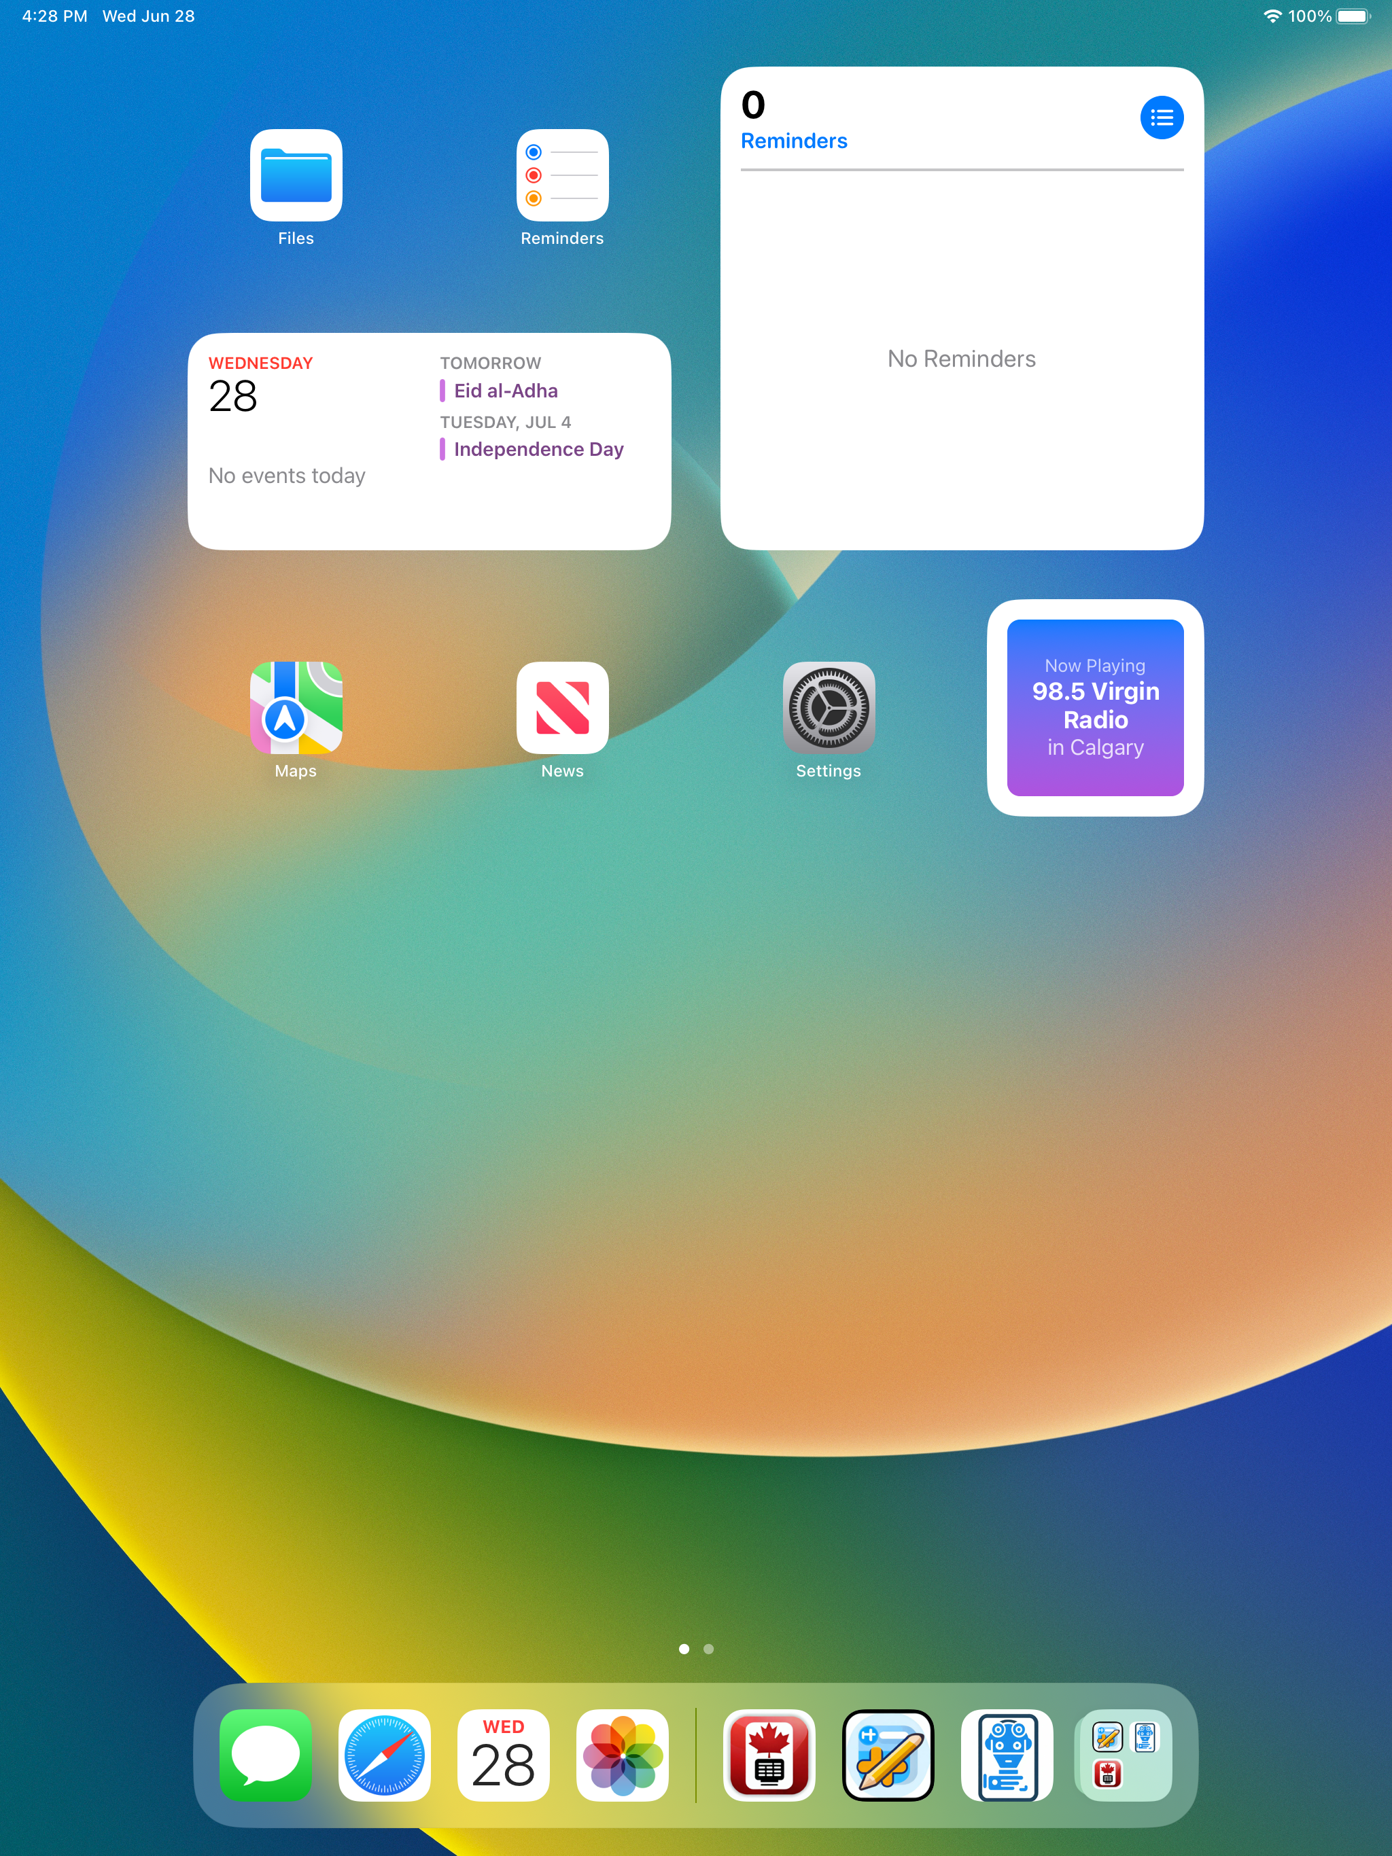Tap the battery indicator in status bar

[1353, 16]
